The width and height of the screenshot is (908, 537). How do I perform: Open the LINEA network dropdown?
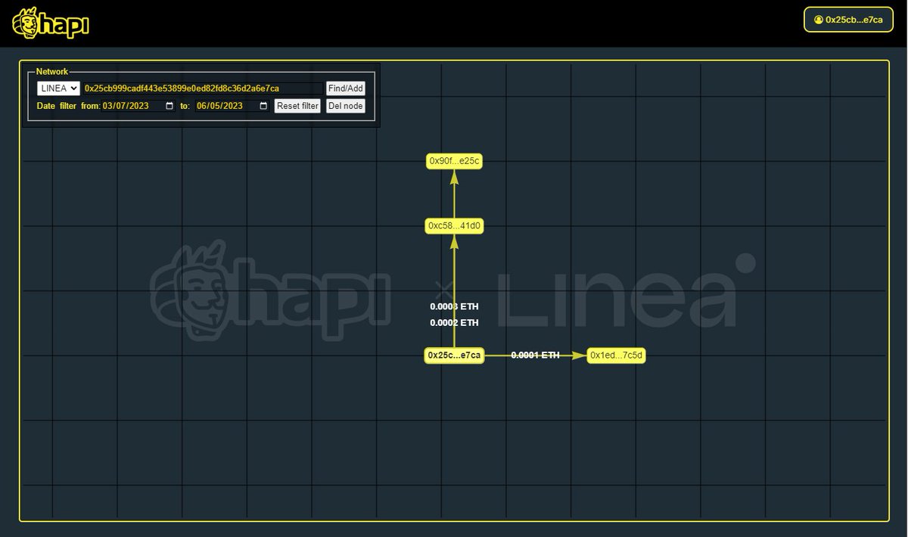coord(58,88)
